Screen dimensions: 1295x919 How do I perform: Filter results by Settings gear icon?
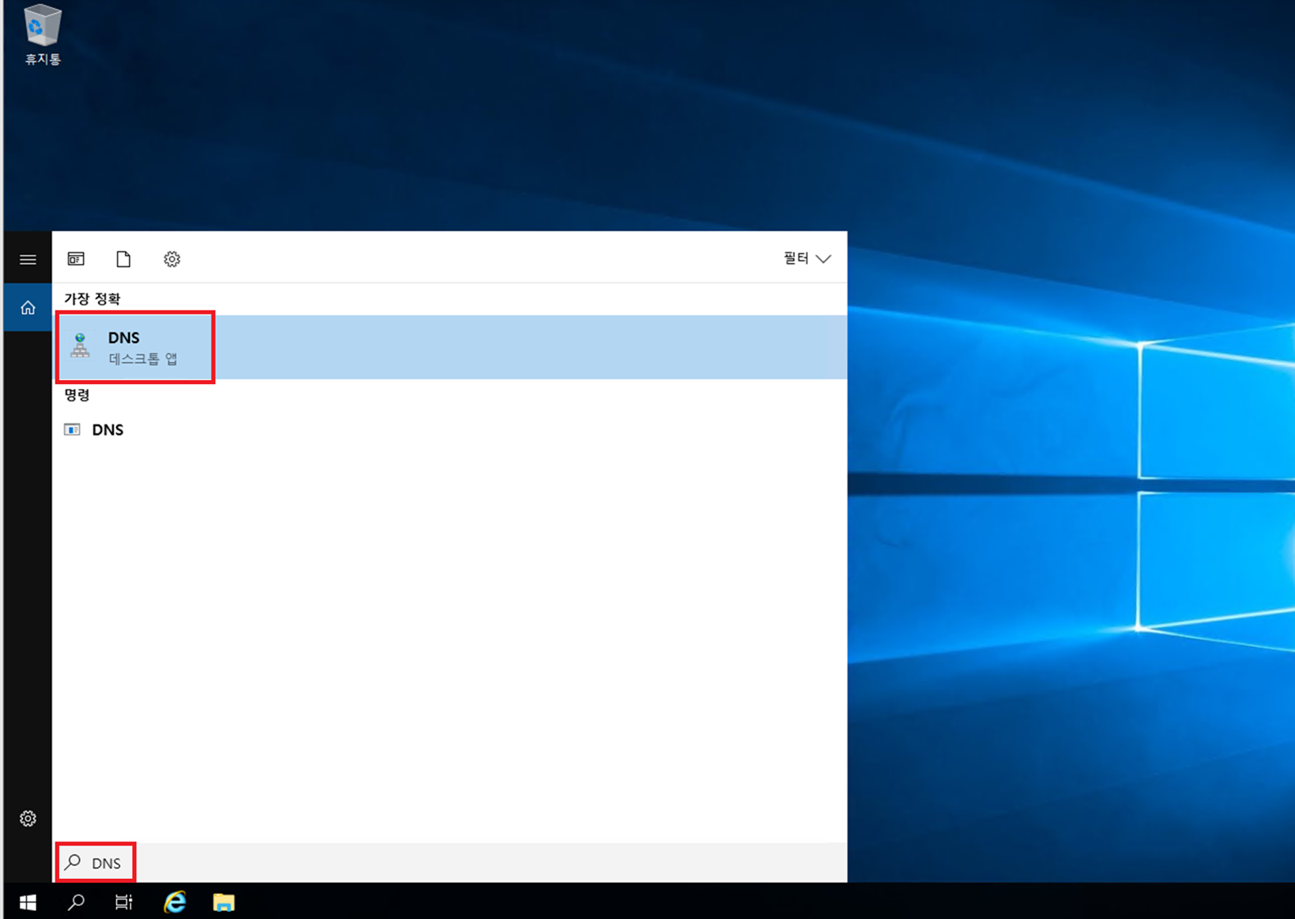pos(171,259)
